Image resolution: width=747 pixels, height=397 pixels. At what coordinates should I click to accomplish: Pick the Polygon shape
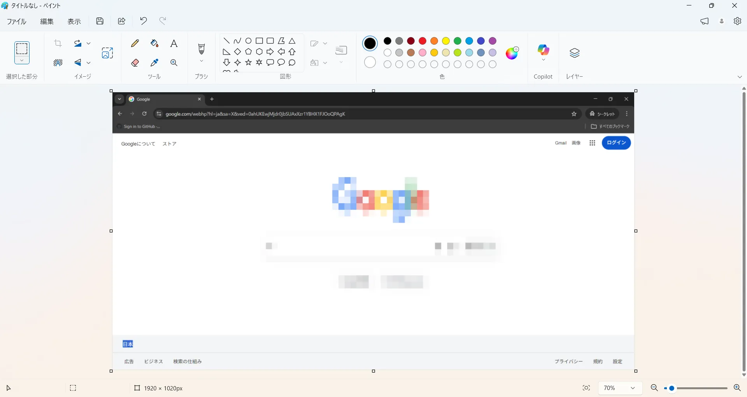281,41
